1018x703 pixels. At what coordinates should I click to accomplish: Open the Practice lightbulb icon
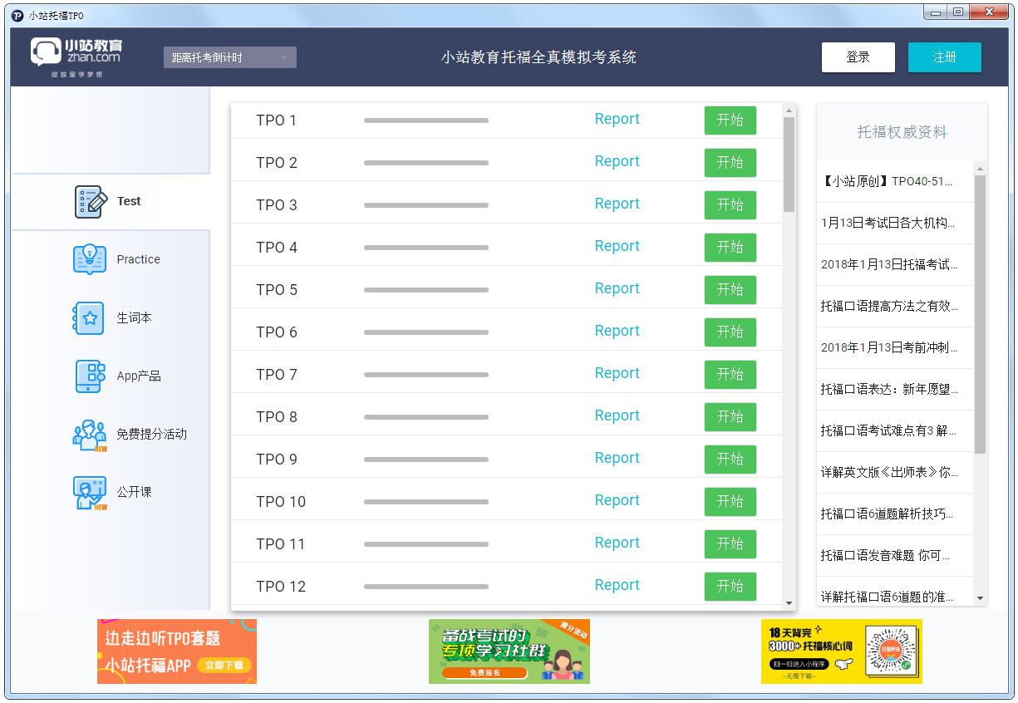tap(90, 259)
